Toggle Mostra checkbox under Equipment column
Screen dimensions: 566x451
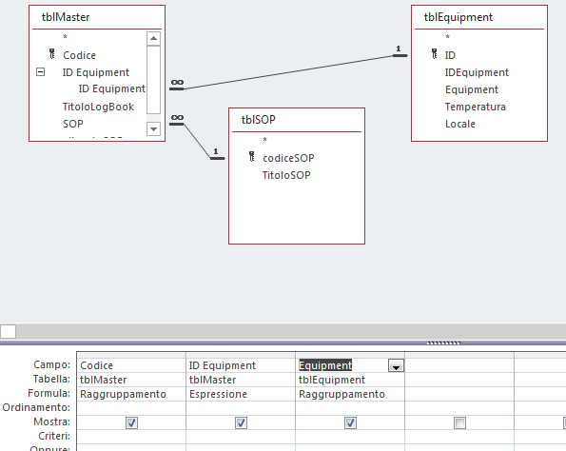coord(350,422)
